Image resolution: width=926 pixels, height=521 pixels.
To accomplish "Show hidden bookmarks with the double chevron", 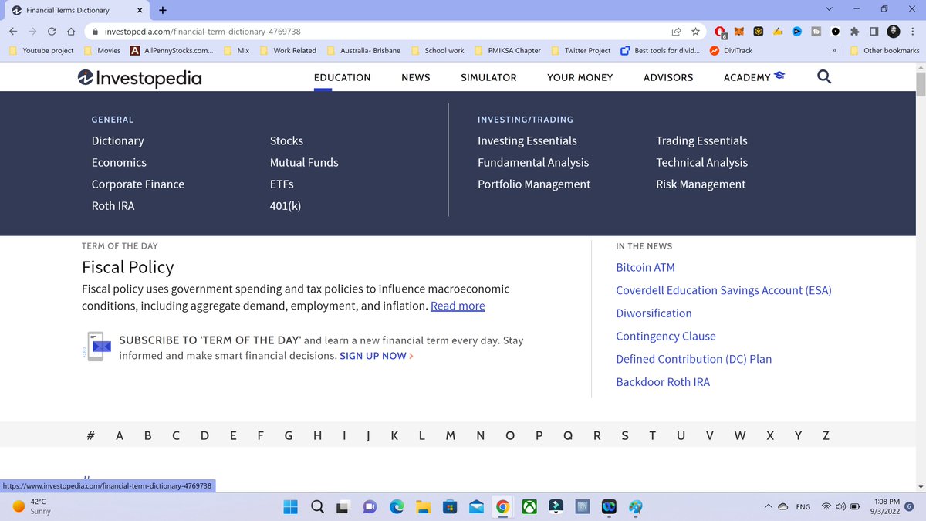I will 834,51.
